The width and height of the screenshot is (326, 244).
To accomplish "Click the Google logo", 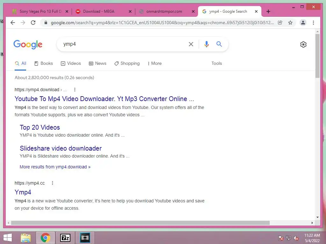I will click(x=28, y=44).
